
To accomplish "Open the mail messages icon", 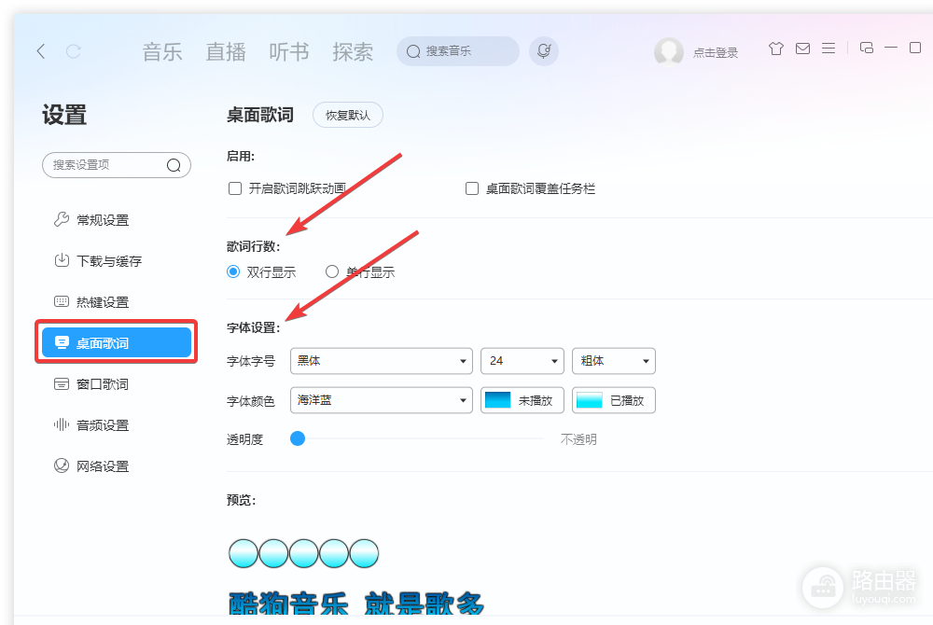I will (x=802, y=49).
